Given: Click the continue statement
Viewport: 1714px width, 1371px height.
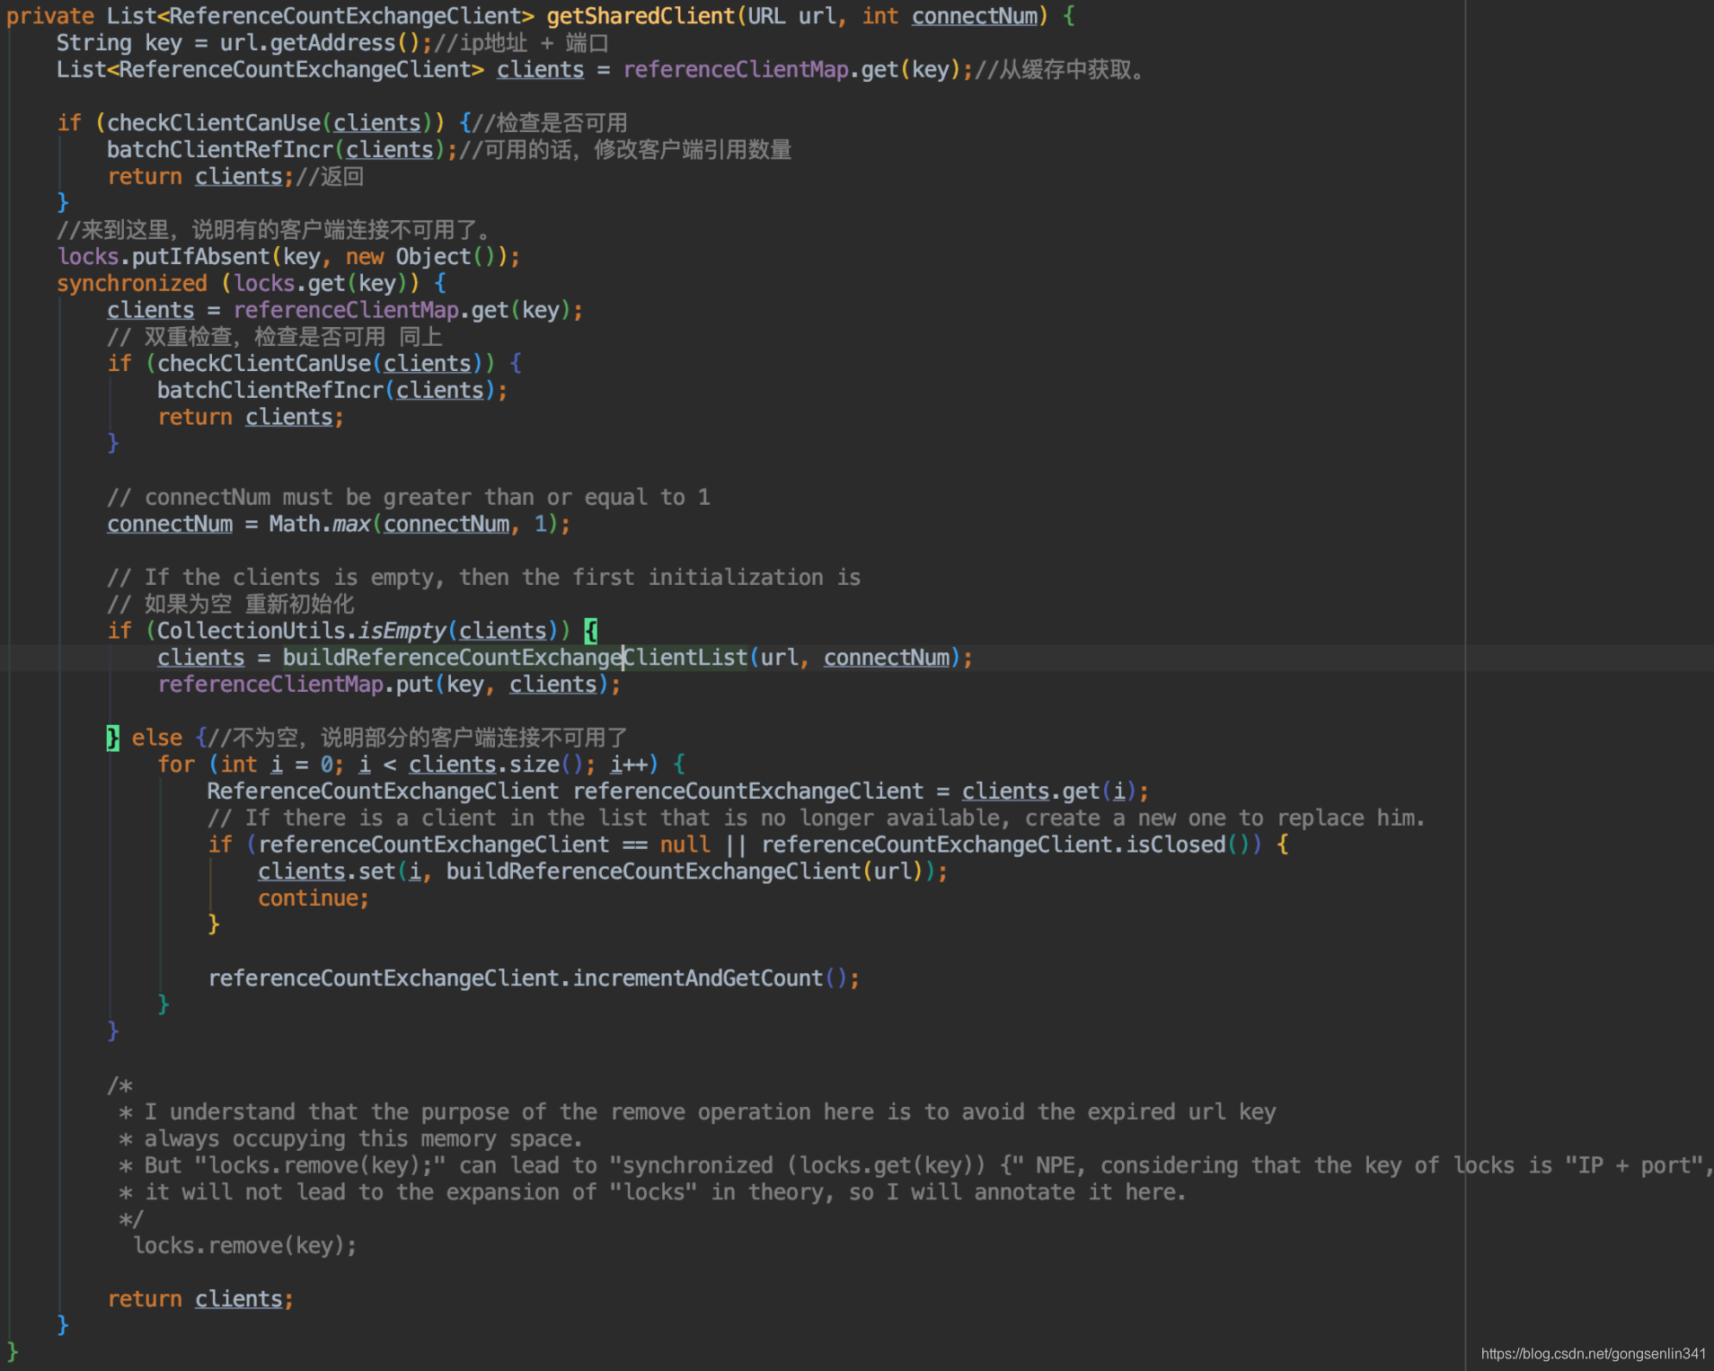Looking at the screenshot, I should click(x=314, y=898).
